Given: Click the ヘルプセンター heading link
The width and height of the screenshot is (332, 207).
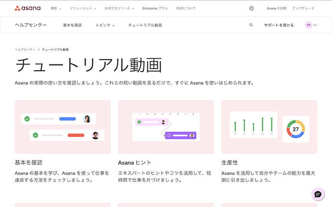Looking at the screenshot, I should (31, 25).
